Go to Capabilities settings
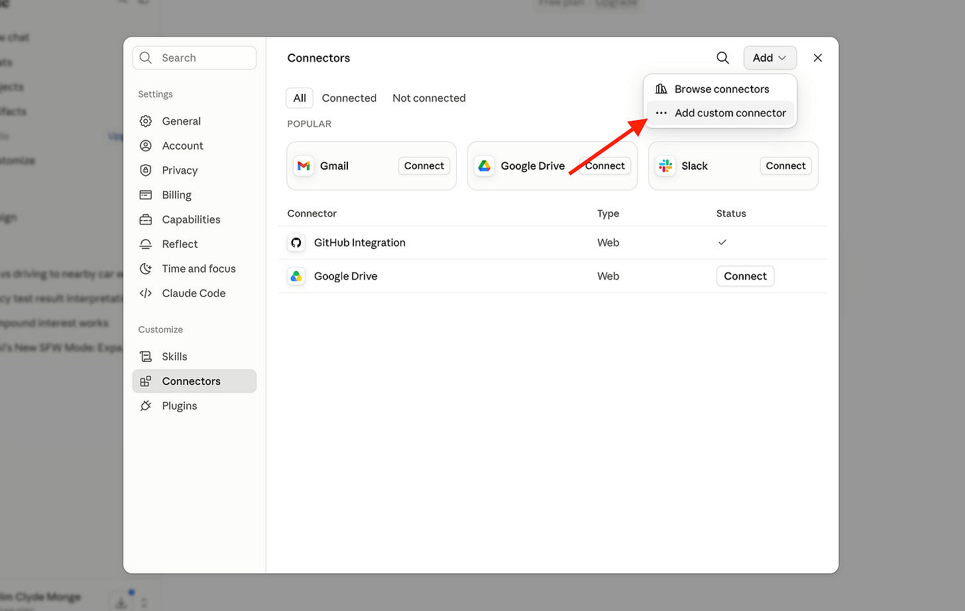The width and height of the screenshot is (965, 611). pyautogui.click(x=194, y=219)
